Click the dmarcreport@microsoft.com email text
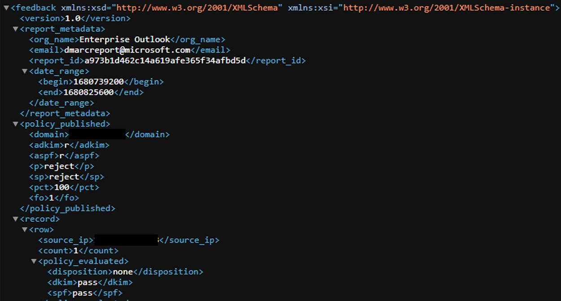 pos(127,50)
